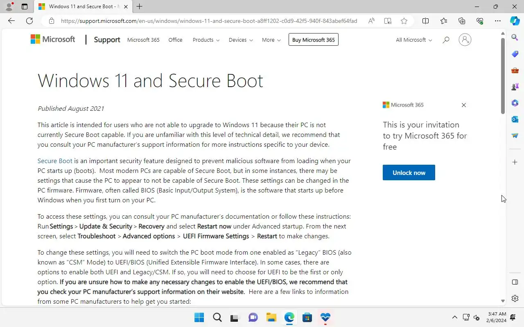
Task: Open Settings and more menu
Action: pos(498,21)
